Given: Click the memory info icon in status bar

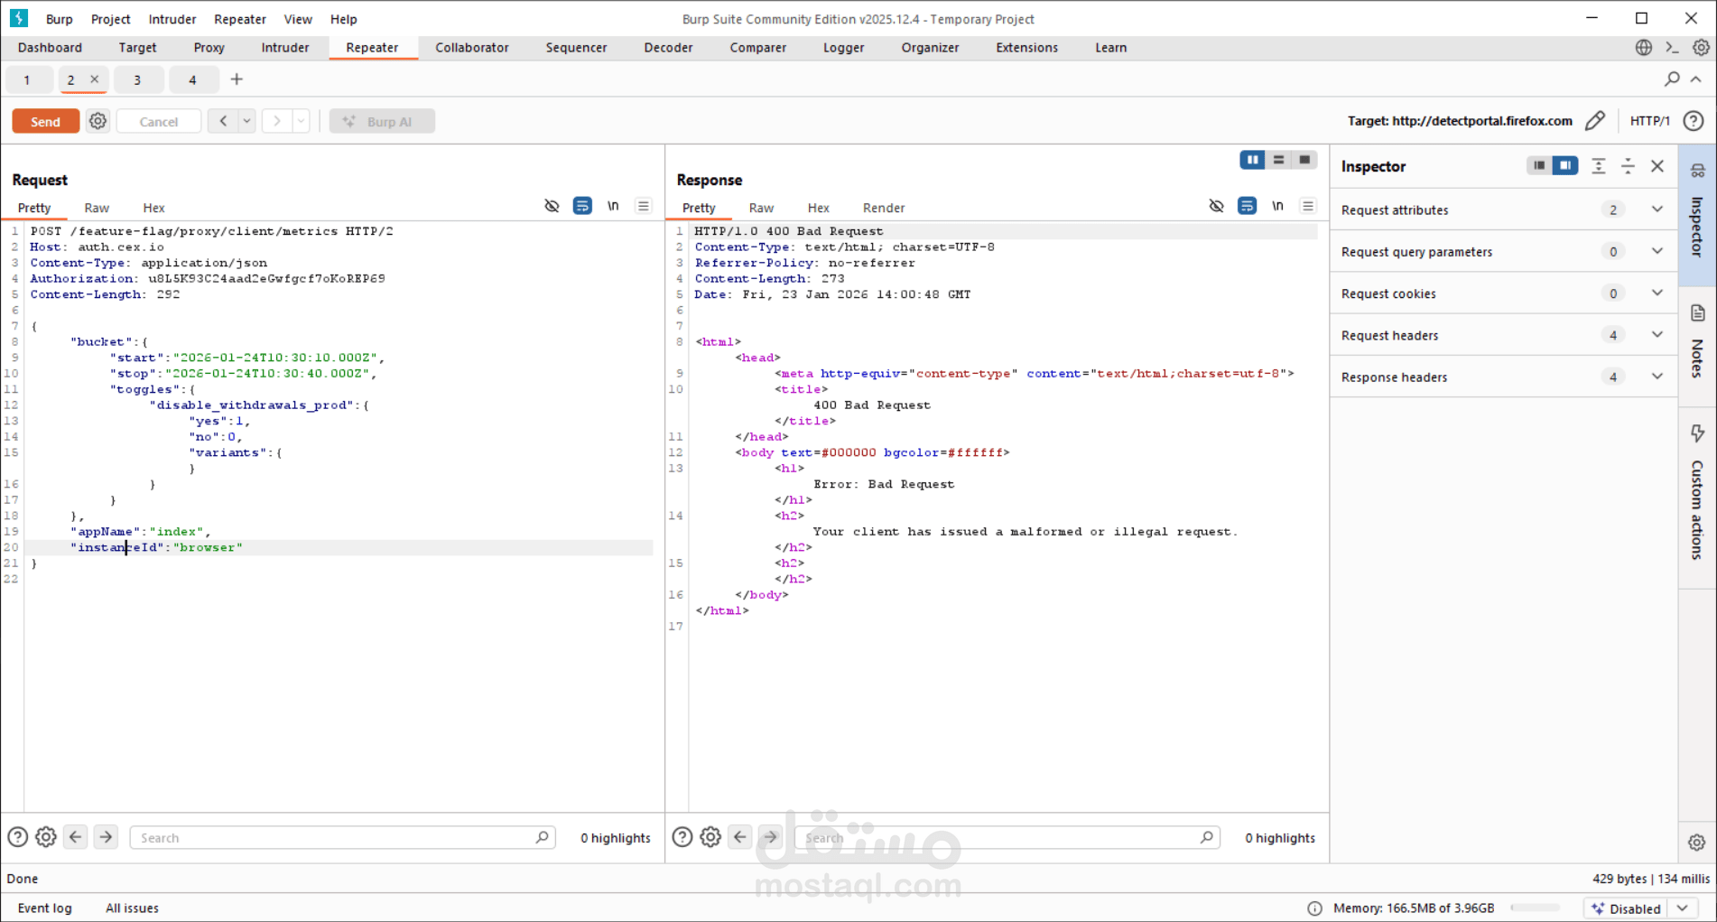Looking at the screenshot, I should (x=1314, y=908).
